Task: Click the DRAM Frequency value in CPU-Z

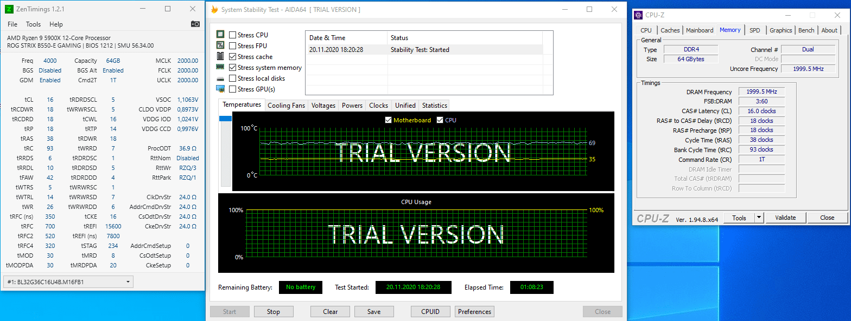Action: click(761, 92)
